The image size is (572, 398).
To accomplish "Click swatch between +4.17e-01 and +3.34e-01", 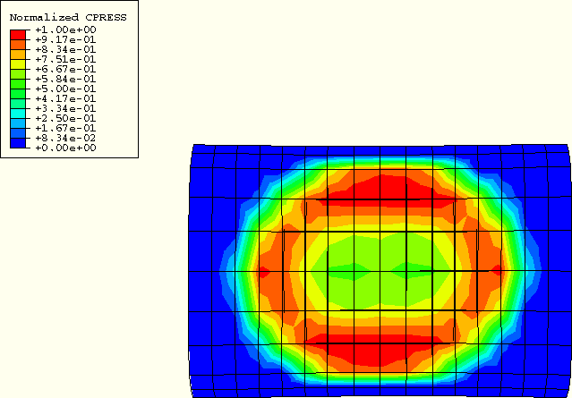I will click(x=18, y=104).
